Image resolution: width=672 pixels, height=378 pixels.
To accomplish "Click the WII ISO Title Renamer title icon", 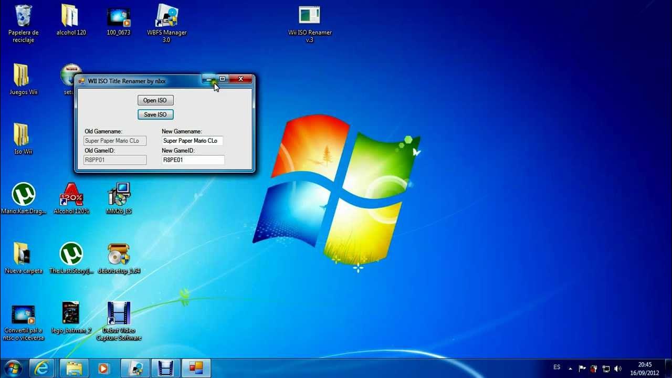I will coord(82,81).
